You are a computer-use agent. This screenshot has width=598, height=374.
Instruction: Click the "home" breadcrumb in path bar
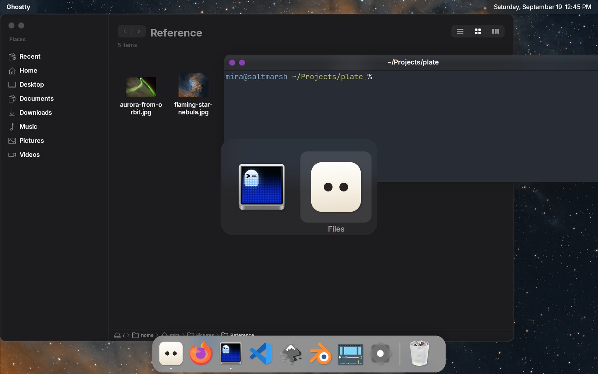click(147, 335)
